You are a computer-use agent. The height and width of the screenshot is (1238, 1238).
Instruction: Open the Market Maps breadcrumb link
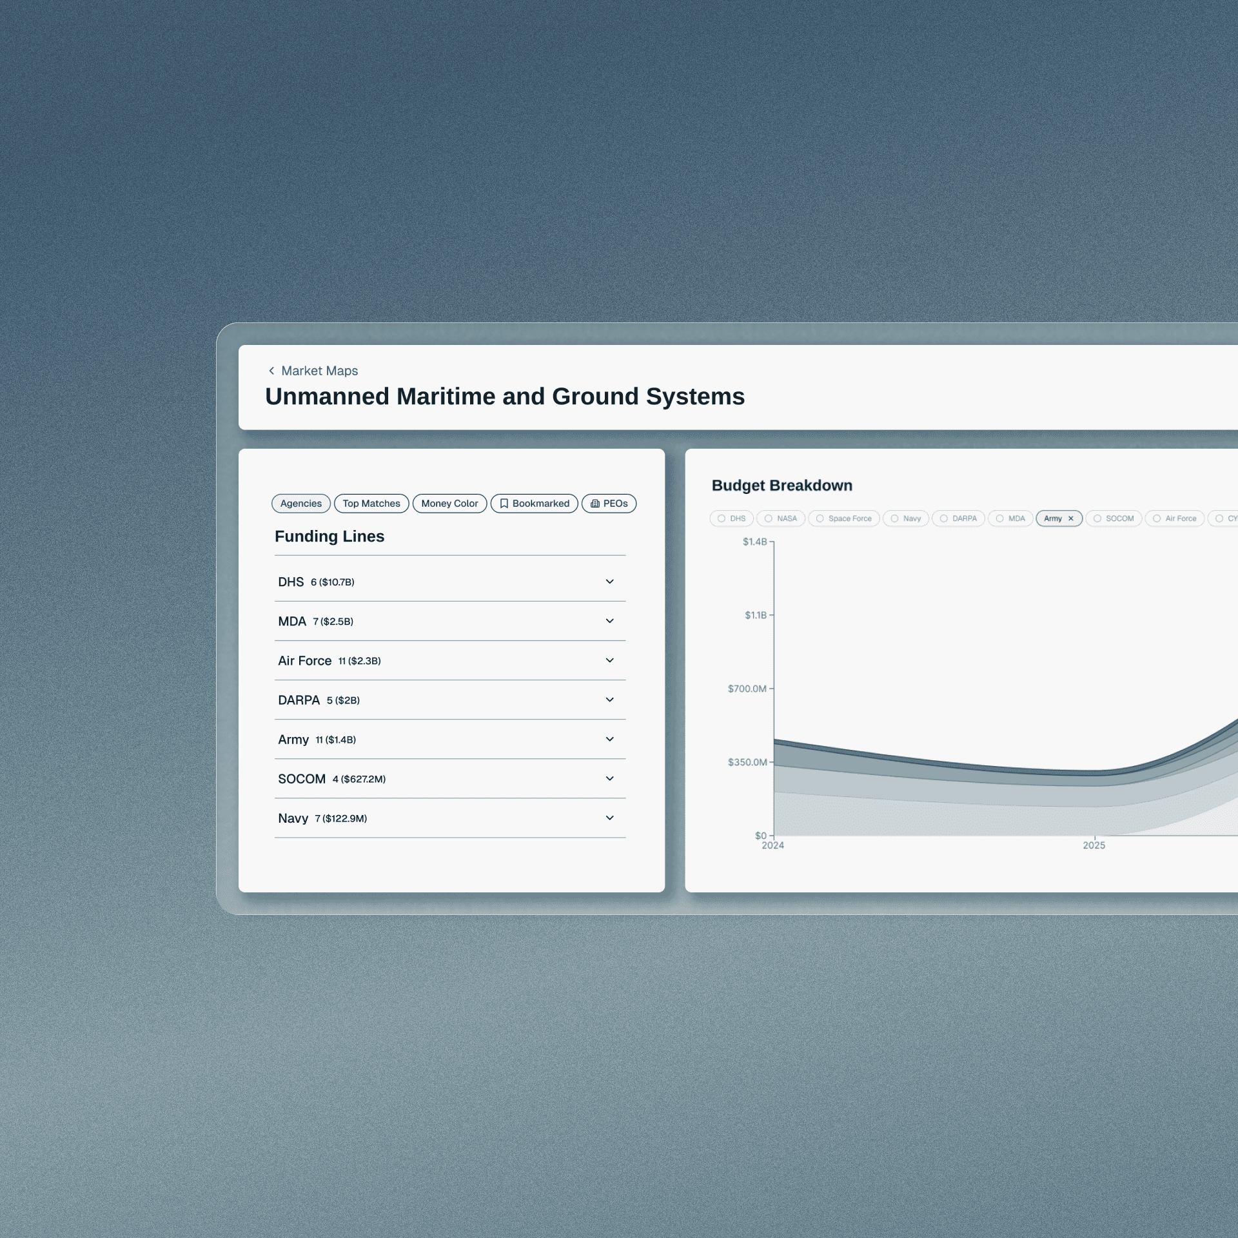click(319, 371)
